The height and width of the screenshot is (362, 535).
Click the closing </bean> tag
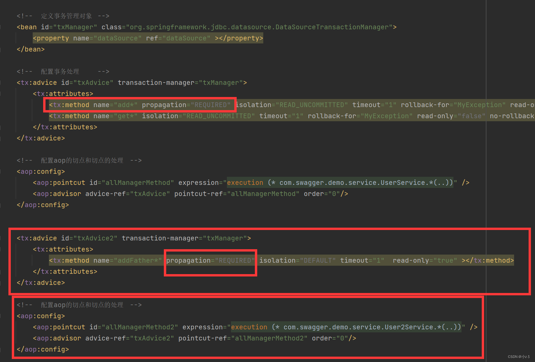click(x=31, y=49)
